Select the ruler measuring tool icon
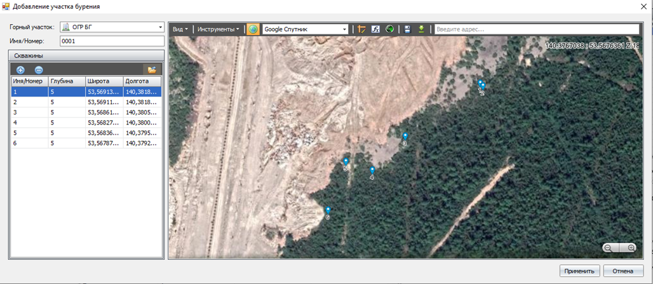The height and width of the screenshot is (284, 653). click(x=361, y=29)
